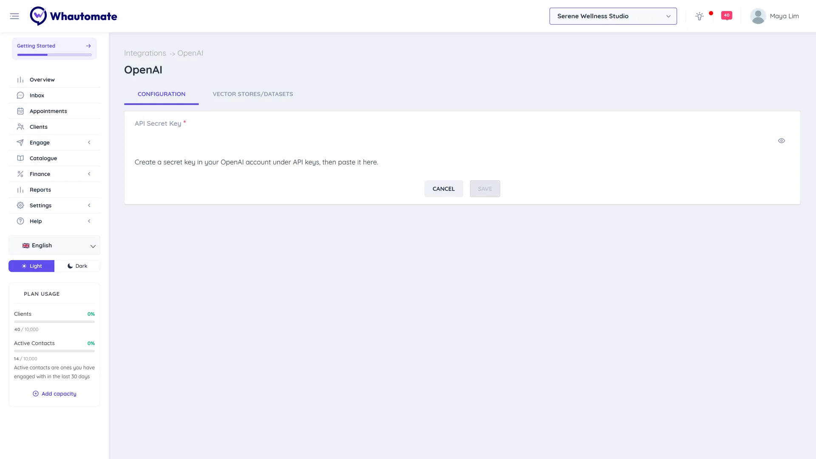Viewport: 816px width, 459px height.
Task: Click the Maya Lim username
Action: 784,16
